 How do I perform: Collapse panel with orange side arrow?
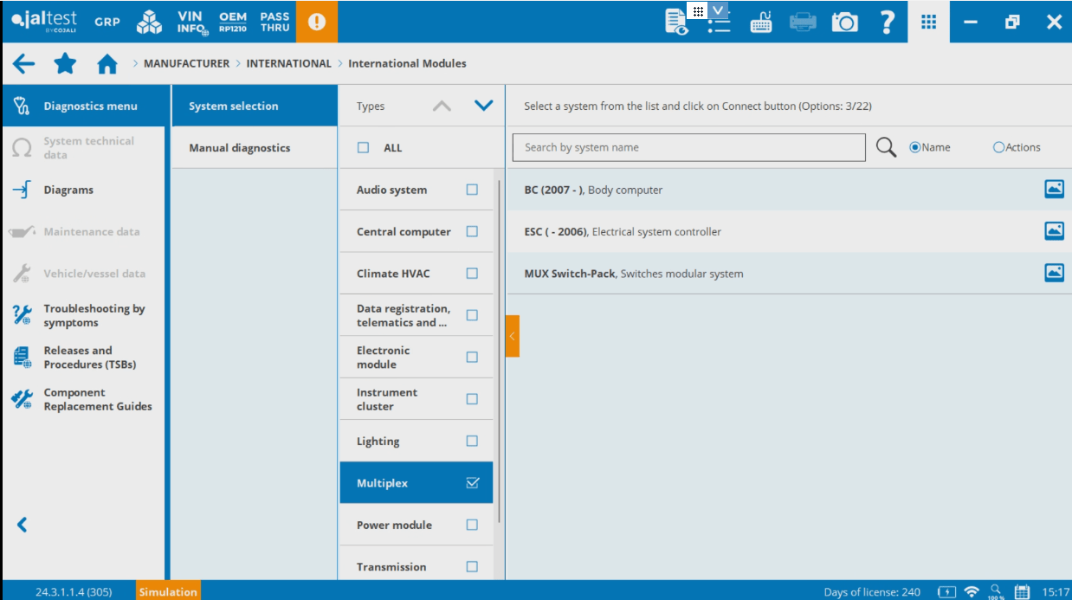tap(512, 336)
